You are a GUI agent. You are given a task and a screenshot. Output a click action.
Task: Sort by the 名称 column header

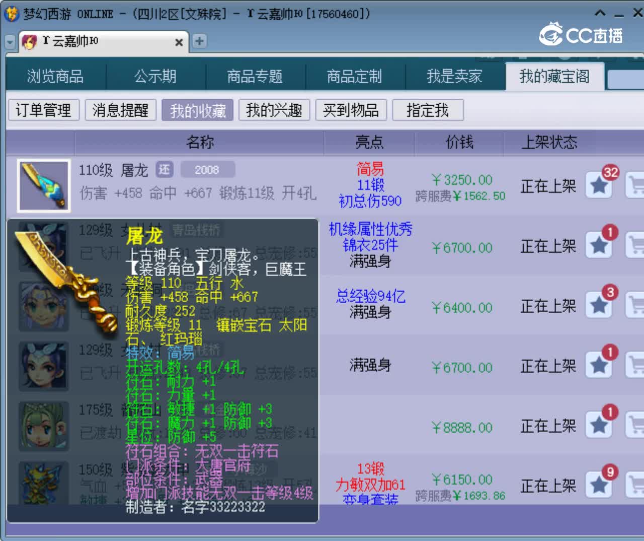click(x=200, y=143)
